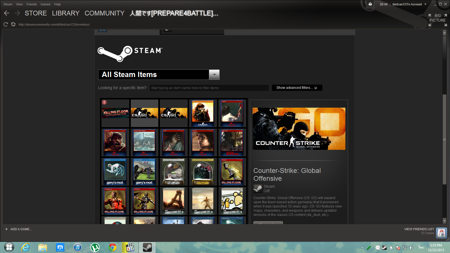Click the green arrows tray icon
The height and width of the screenshot is (253, 450).
tap(369, 248)
